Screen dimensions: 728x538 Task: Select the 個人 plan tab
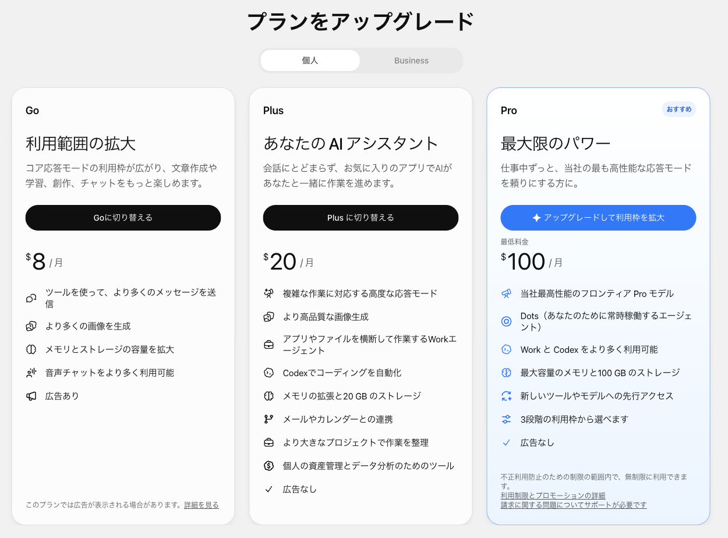310,61
